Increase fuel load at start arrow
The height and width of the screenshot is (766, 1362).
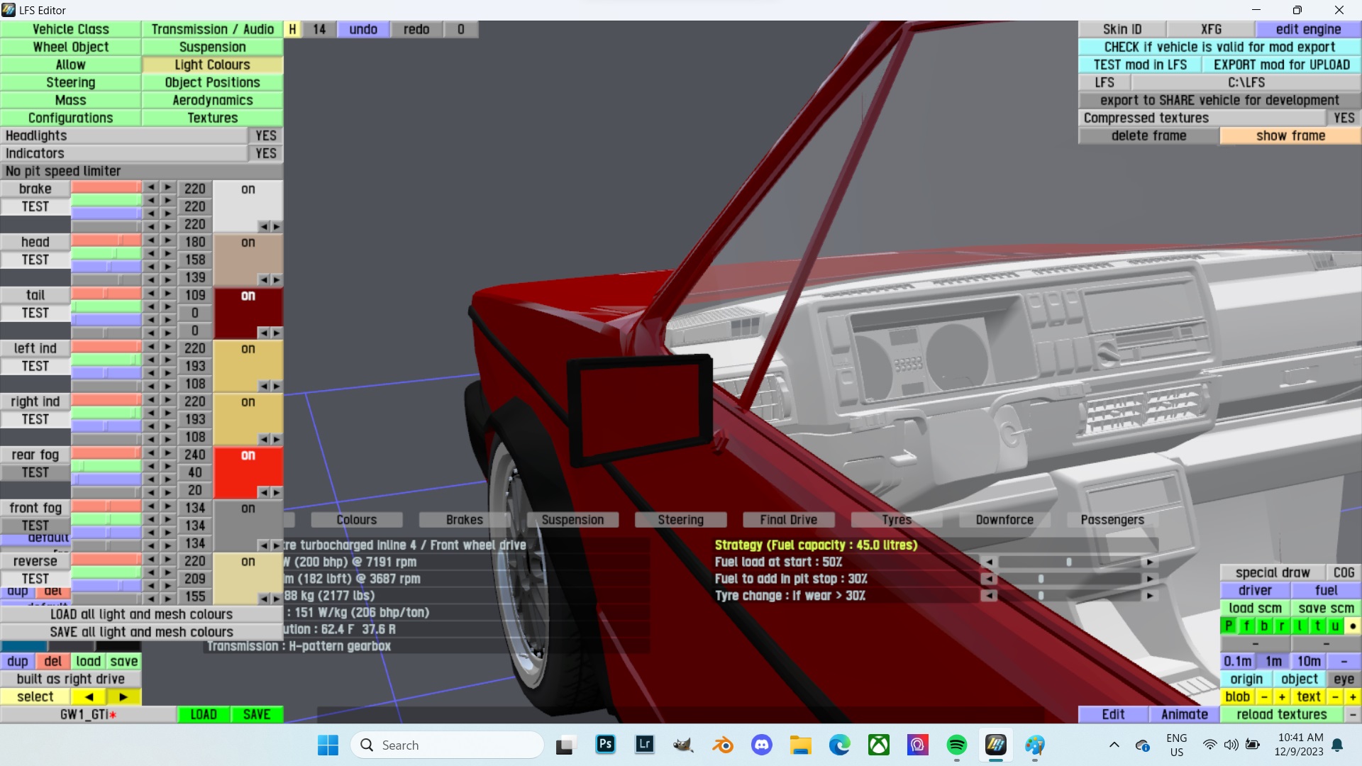[x=1149, y=562]
